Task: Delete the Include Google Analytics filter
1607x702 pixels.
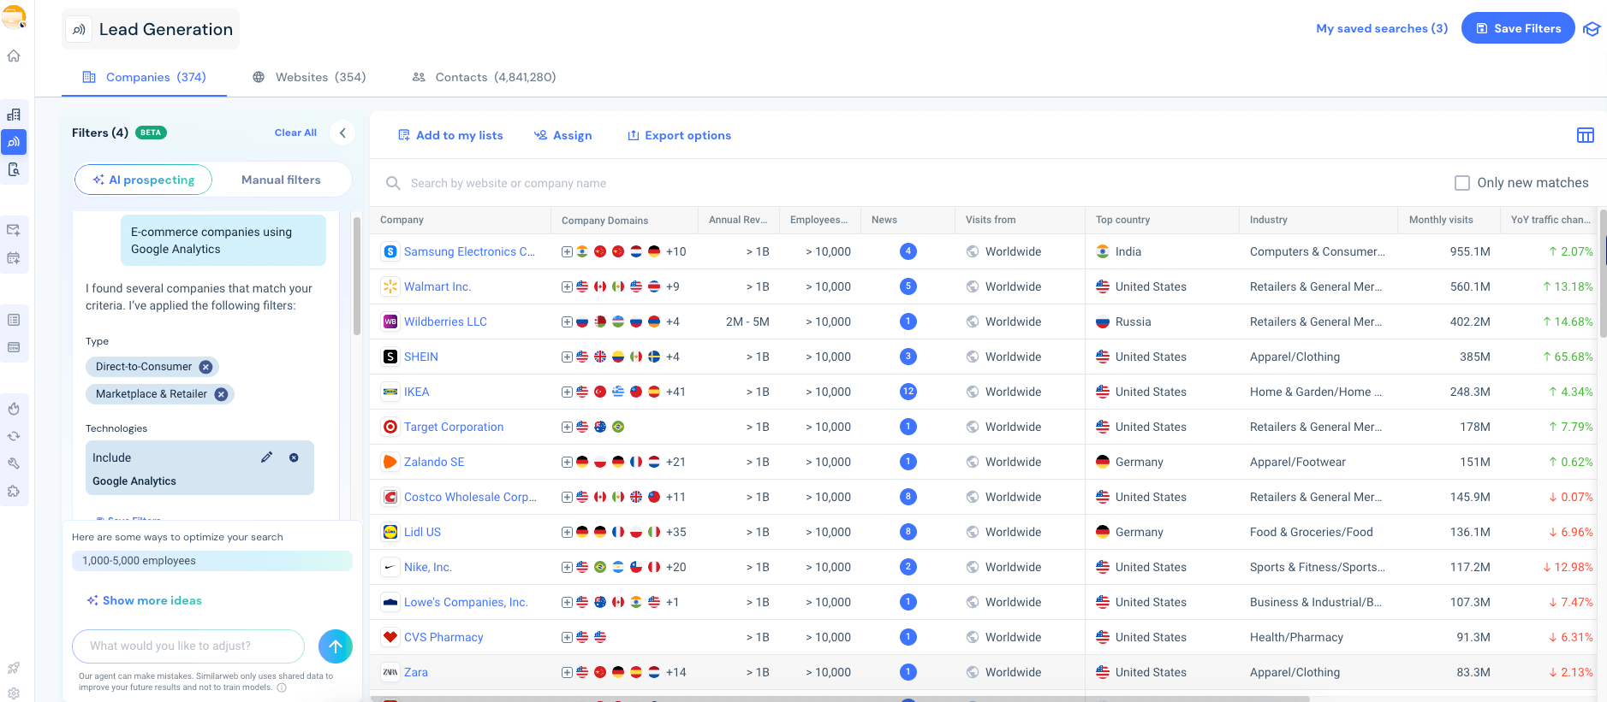Action: [x=294, y=457]
